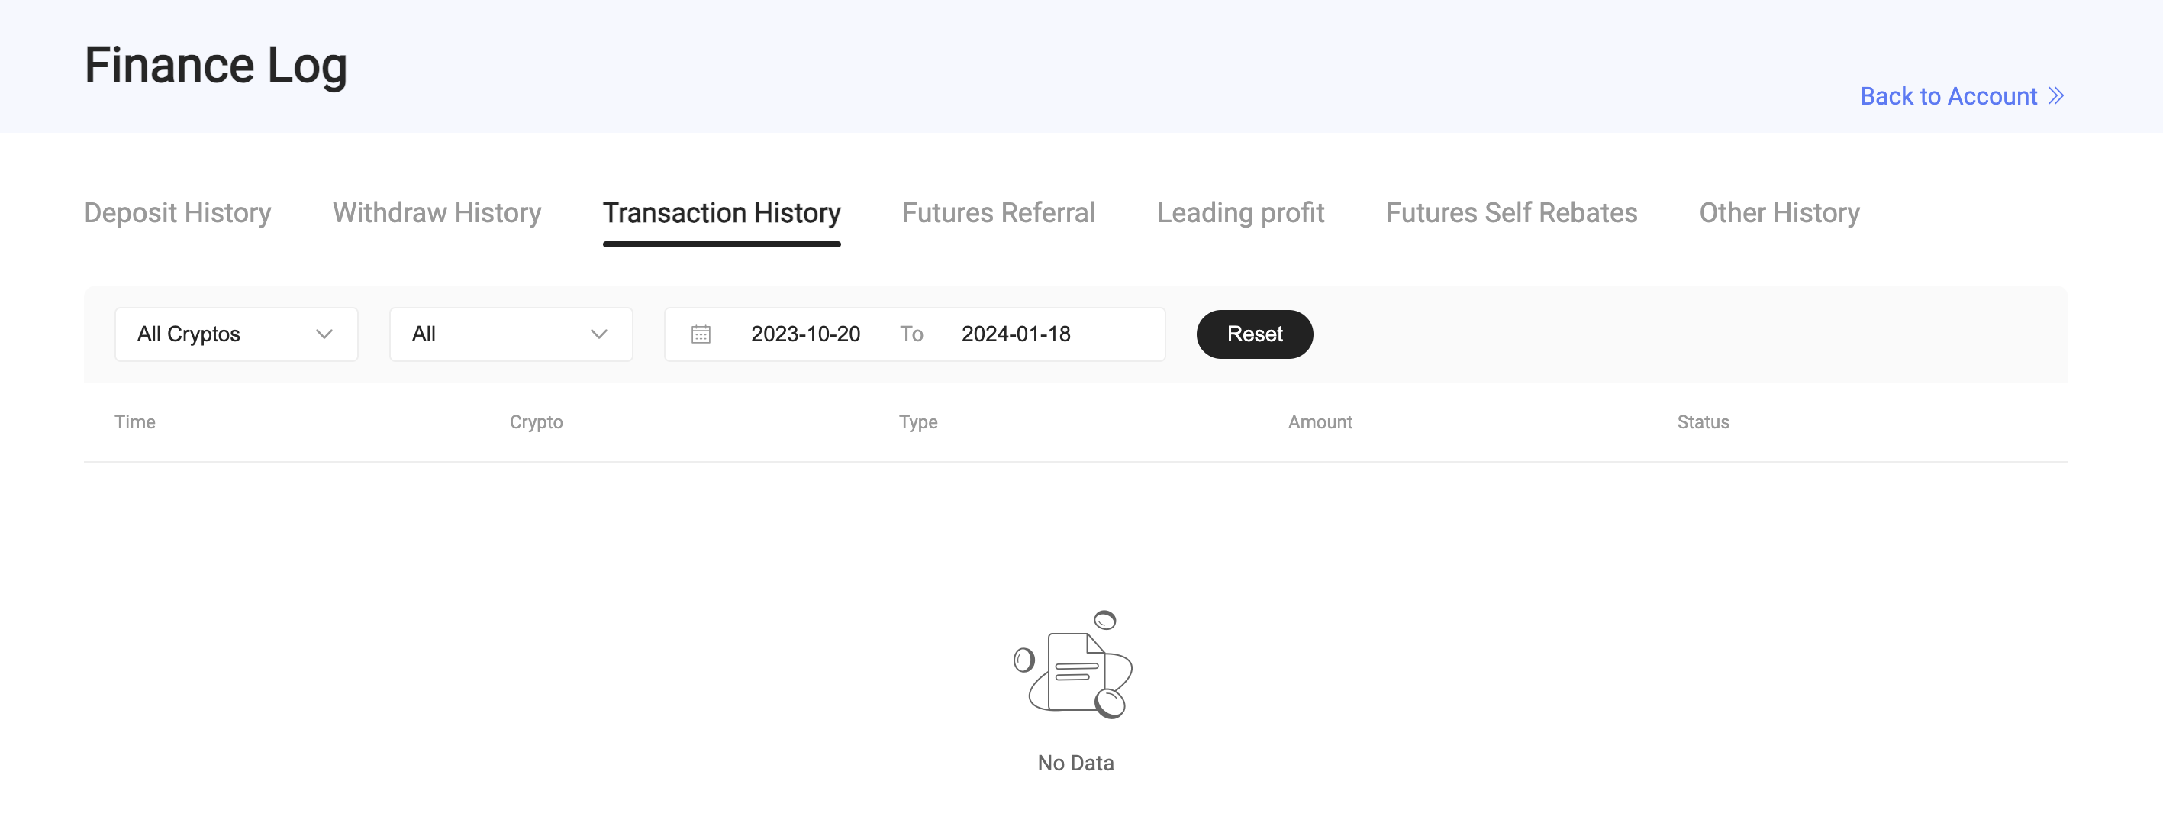Select the Transaction History tab
2163x820 pixels.
coord(721,212)
